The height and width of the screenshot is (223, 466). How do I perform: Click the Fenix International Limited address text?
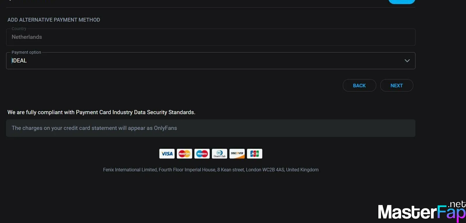click(211, 170)
